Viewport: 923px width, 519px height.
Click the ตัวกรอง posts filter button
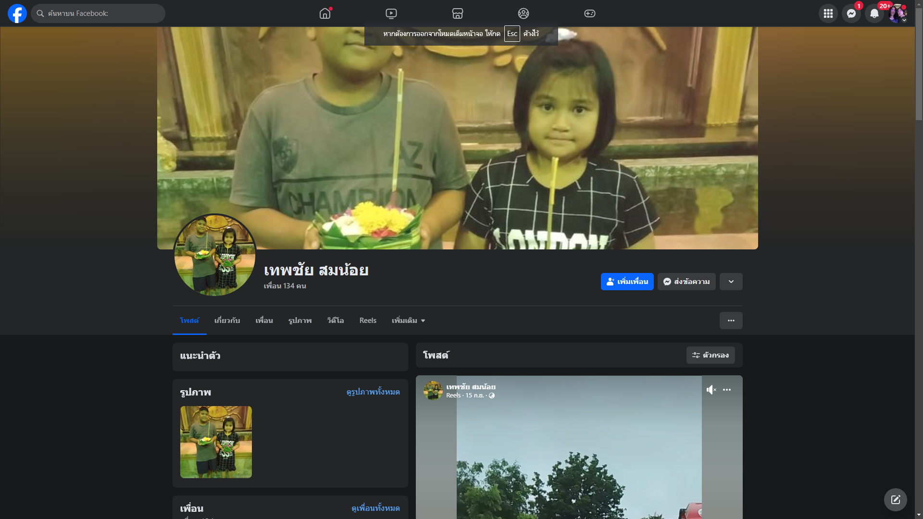[710, 355]
